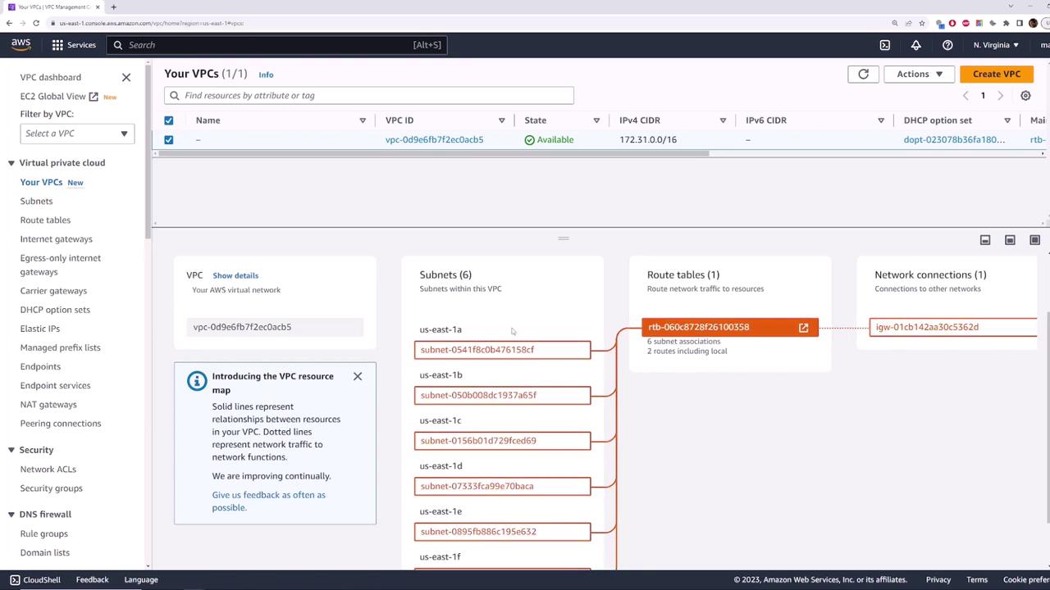Sort by the State column arrow
The image size is (1050, 590).
[x=596, y=120]
